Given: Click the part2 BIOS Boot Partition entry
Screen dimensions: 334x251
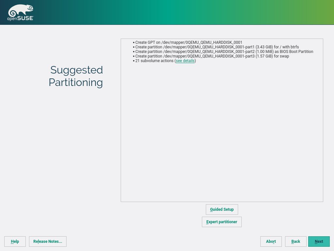Looking at the screenshot, I should [224, 52].
